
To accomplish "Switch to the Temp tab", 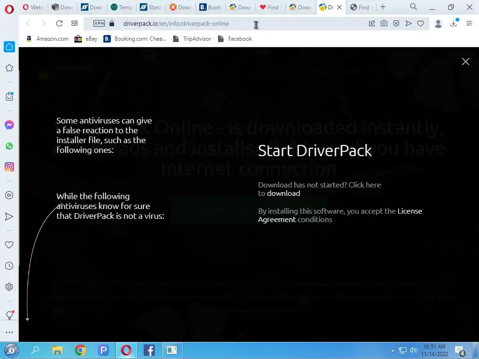I will [122, 7].
